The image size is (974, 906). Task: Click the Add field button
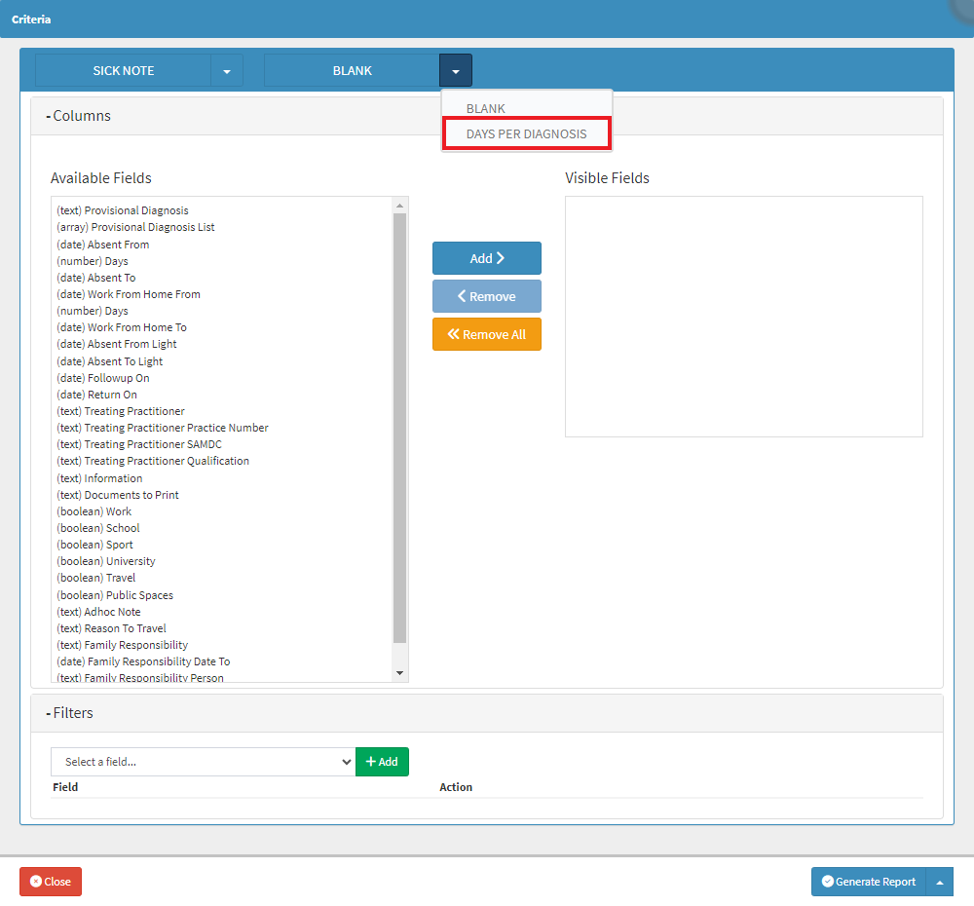coord(486,258)
